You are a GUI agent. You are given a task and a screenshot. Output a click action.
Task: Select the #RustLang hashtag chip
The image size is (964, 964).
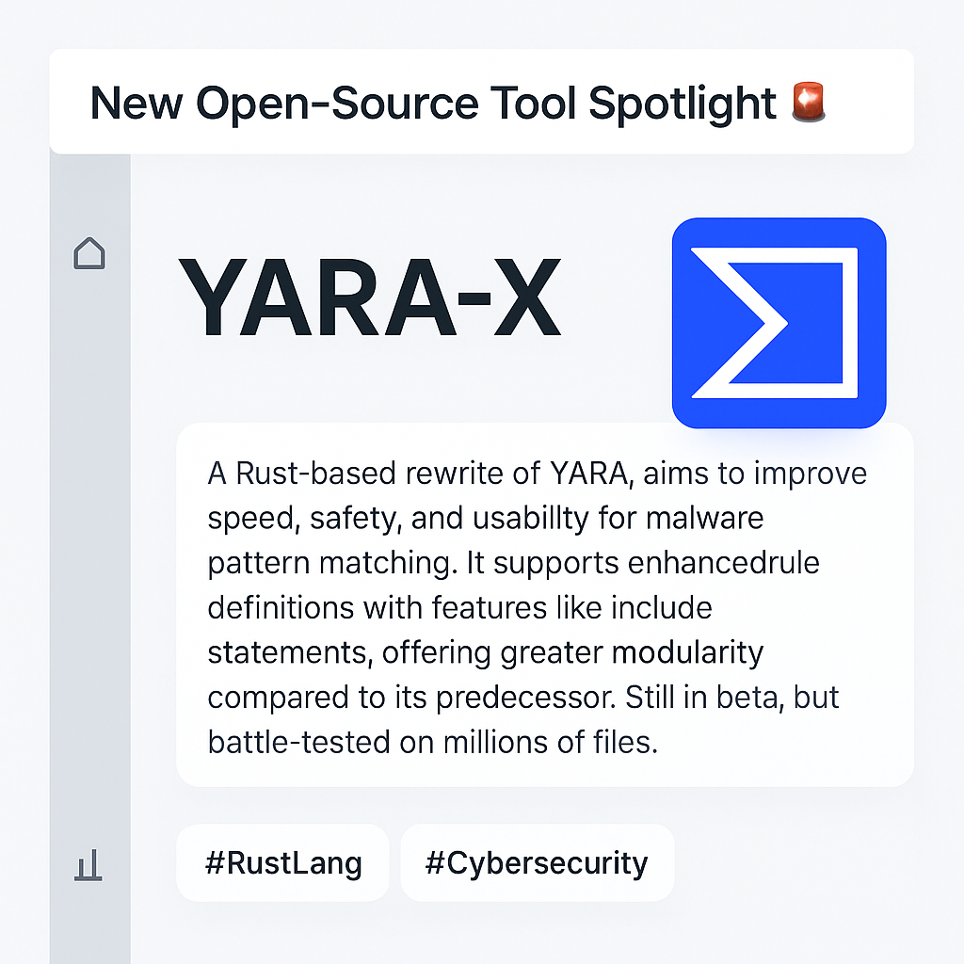[x=282, y=862]
